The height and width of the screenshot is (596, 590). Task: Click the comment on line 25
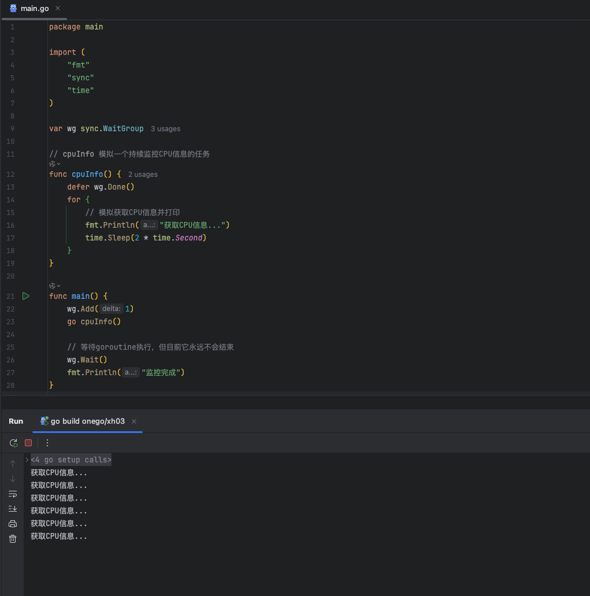click(x=150, y=347)
